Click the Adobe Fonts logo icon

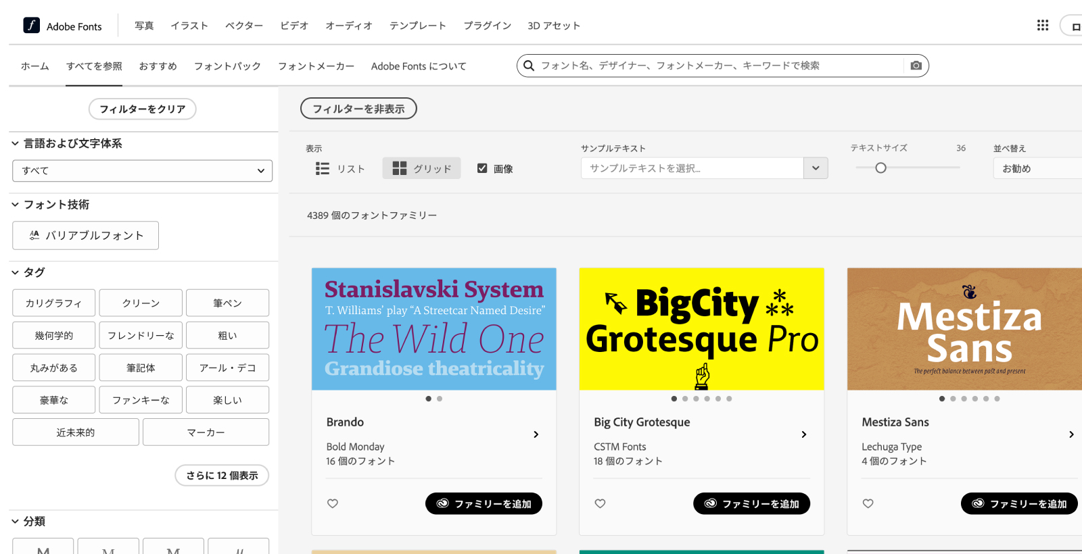pyautogui.click(x=31, y=26)
